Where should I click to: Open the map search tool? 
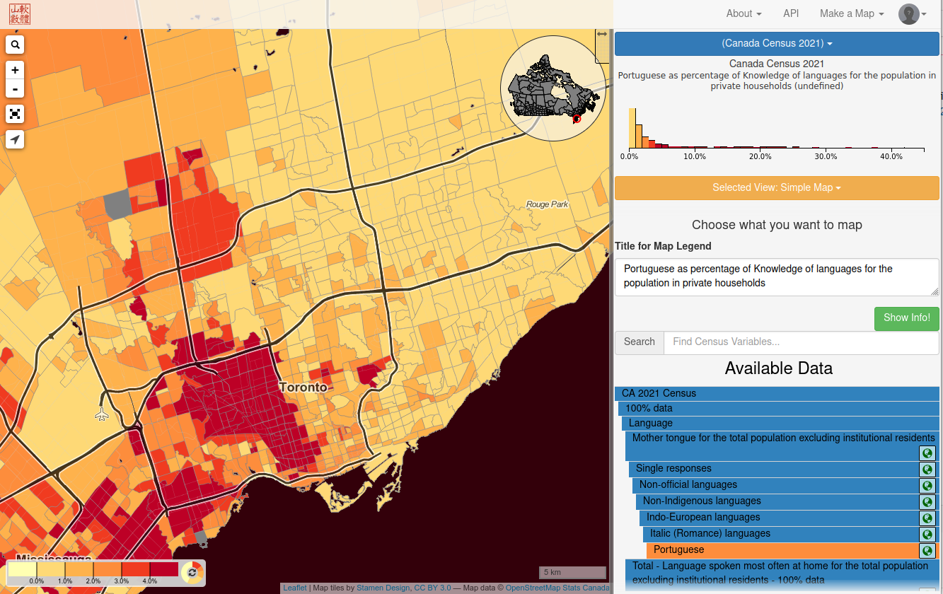(x=15, y=44)
